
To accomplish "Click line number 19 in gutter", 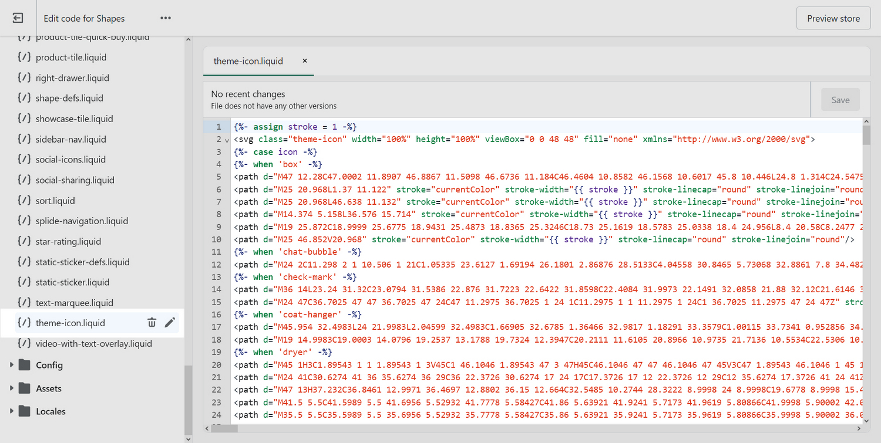I will coord(216,352).
